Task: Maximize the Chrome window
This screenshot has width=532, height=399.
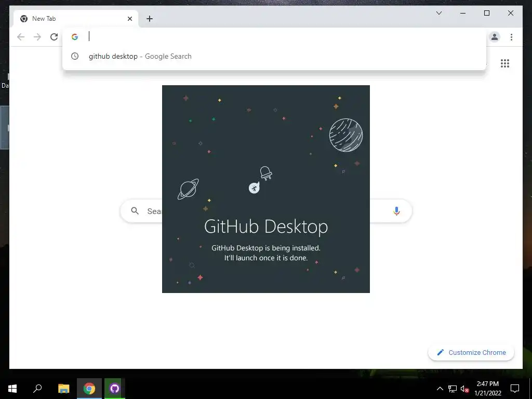Action: point(486,13)
